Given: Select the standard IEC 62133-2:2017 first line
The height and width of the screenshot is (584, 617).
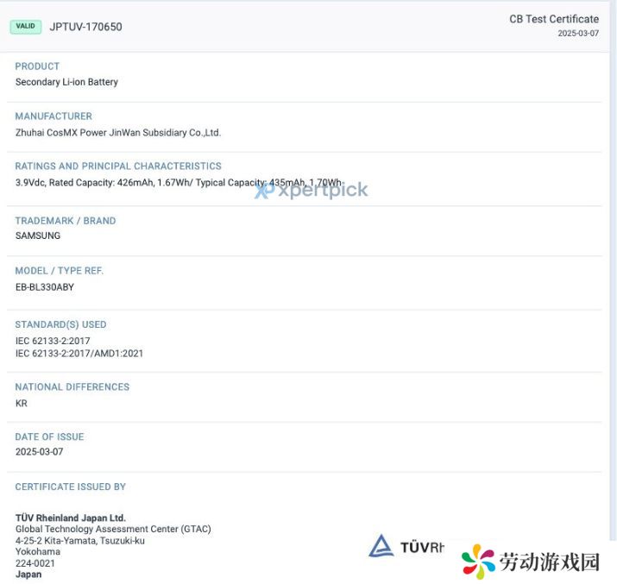Looking at the screenshot, I should 53,341.
